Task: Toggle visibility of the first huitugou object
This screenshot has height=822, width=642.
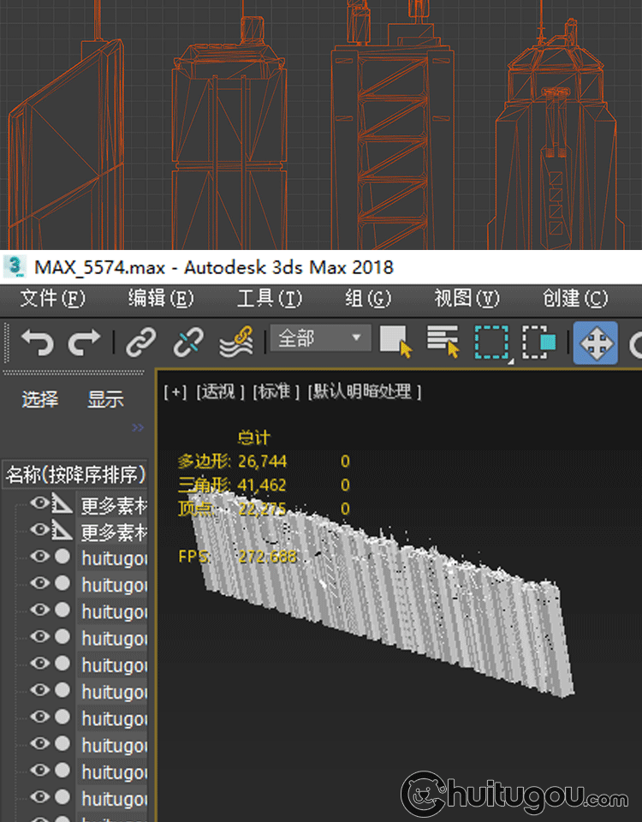Action: click(x=39, y=557)
